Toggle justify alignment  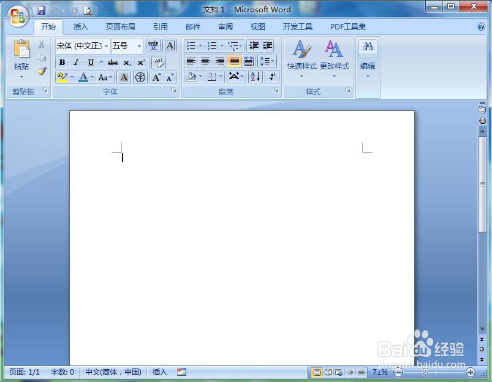click(x=235, y=61)
